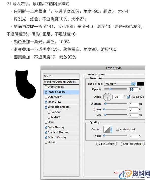The image size is (152, 180).
Task: Uncheck the Gradient Overlay checkbox
Action: tap(46, 132)
